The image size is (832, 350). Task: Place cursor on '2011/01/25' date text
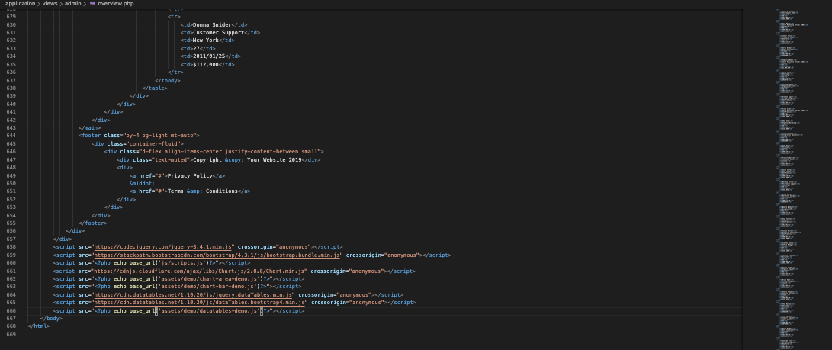pos(208,56)
